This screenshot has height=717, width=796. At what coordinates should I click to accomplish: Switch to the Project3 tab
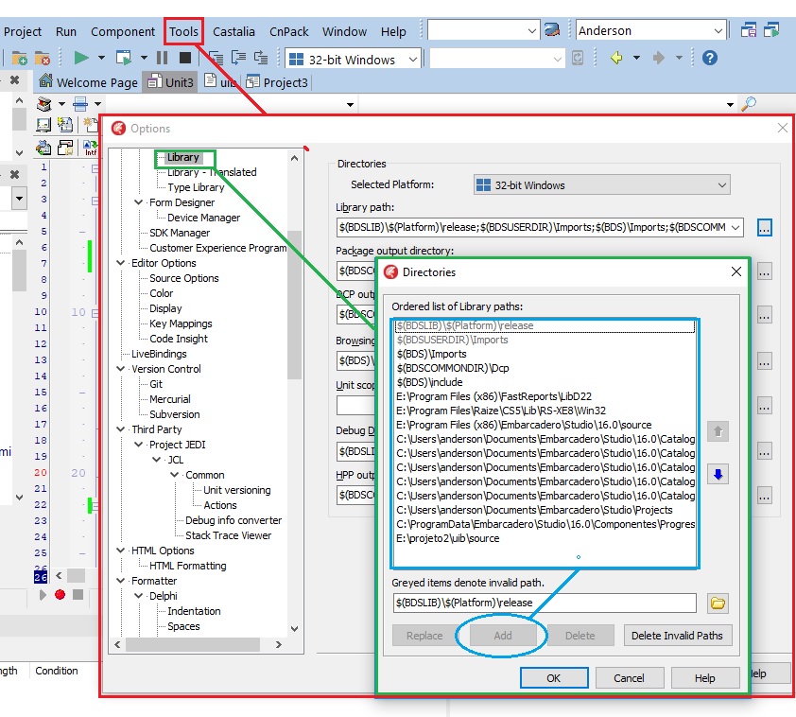tap(277, 81)
